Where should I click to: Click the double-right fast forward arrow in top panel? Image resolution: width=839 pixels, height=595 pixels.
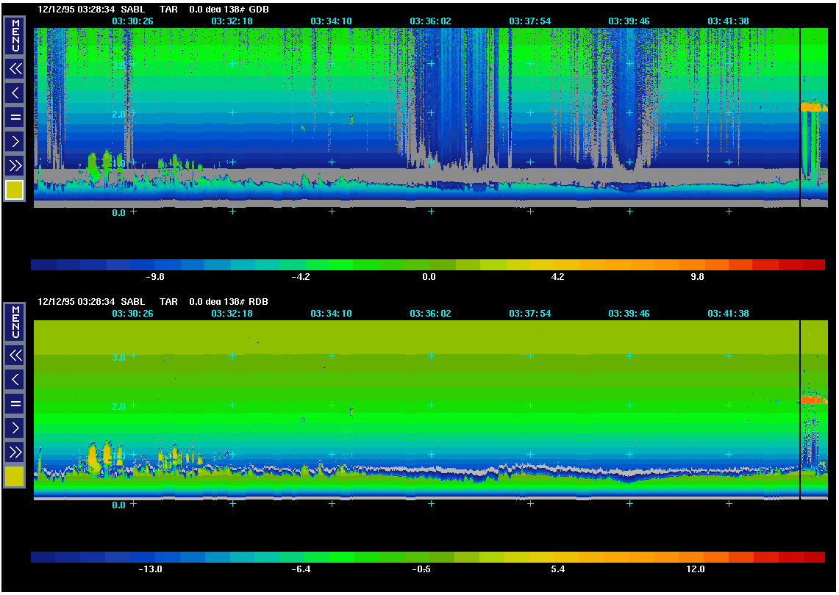15,165
